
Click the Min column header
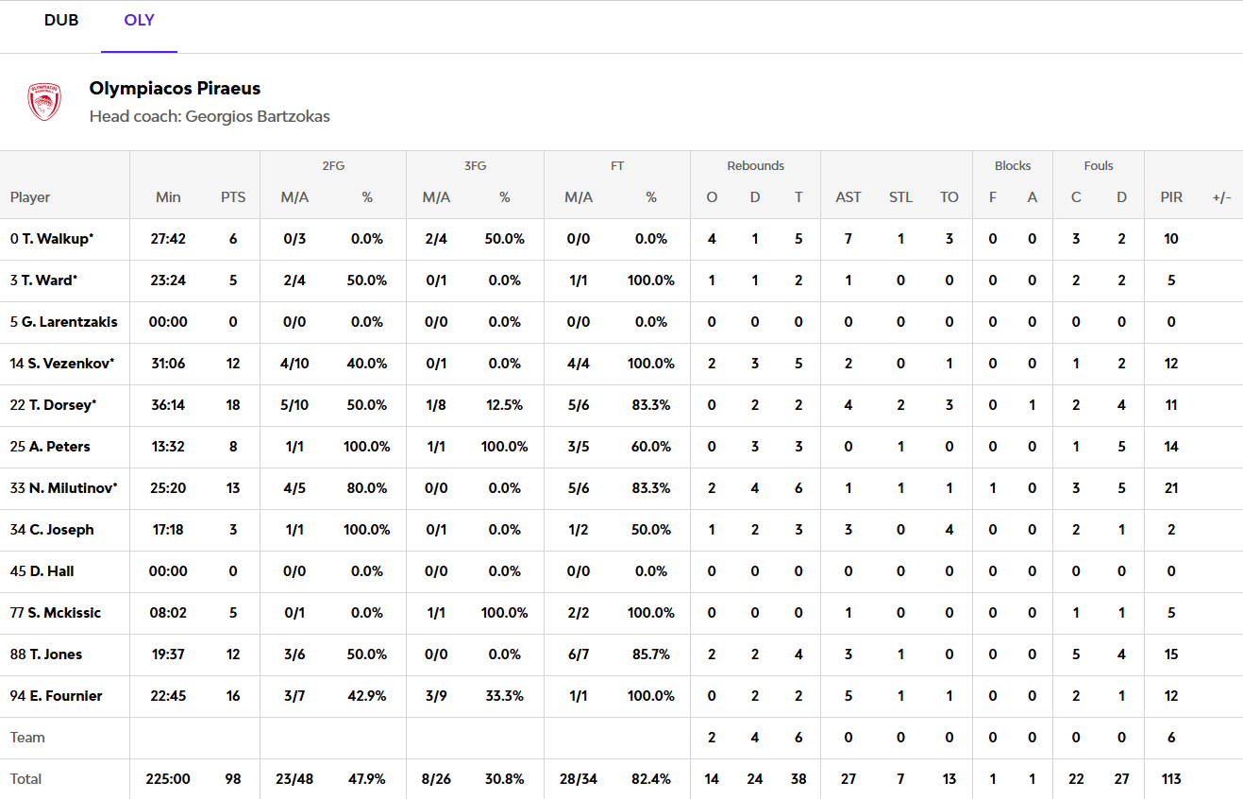point(168,197)
